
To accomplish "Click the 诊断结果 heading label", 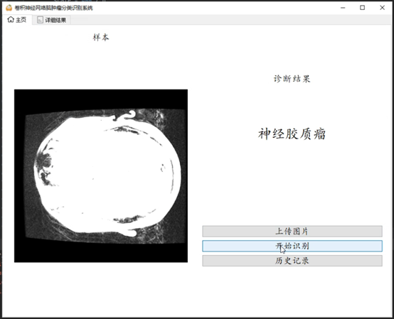I will click(292, 79).
